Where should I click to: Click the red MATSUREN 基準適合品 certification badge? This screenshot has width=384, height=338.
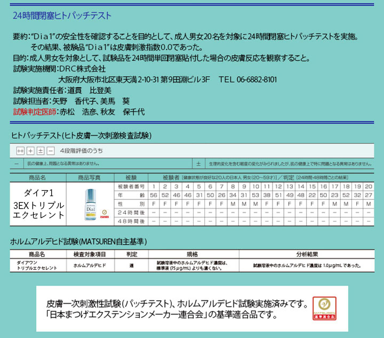click(x=324, y=308)
